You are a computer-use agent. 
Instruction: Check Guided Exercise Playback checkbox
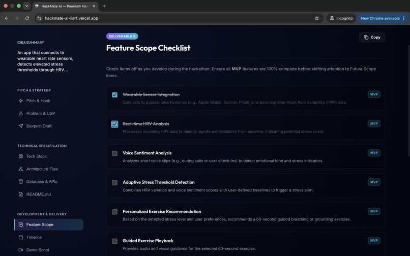(115, 241)
